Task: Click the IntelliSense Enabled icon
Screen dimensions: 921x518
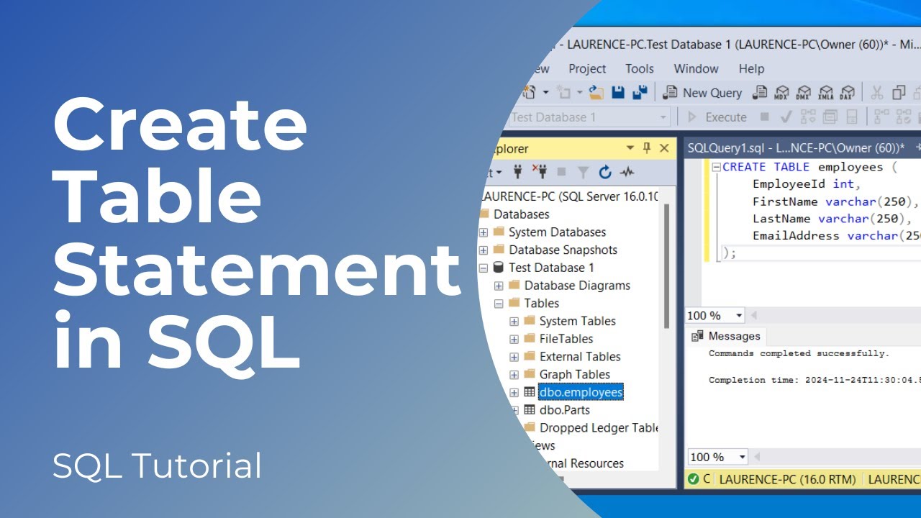Action: (851, 117)
